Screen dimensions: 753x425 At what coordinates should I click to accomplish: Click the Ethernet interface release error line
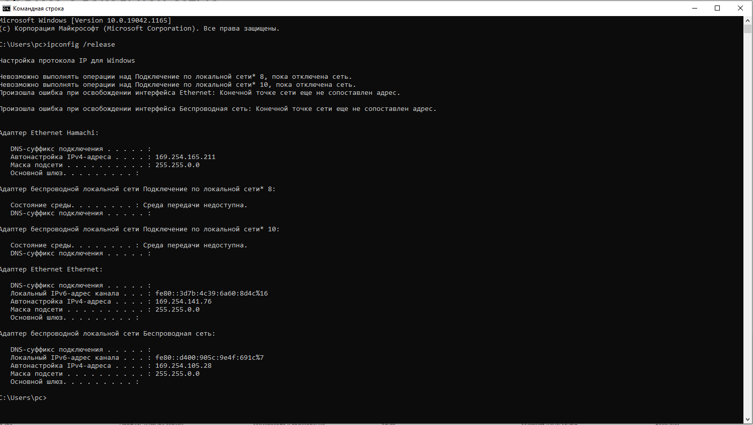(x=200, y=93)
